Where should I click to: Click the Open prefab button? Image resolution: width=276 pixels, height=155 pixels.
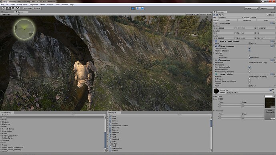266,20
